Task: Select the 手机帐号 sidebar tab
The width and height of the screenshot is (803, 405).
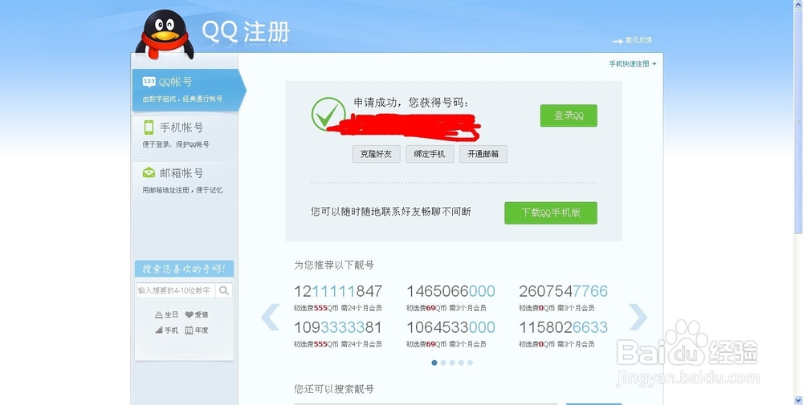Action: (x=185, y=136)
